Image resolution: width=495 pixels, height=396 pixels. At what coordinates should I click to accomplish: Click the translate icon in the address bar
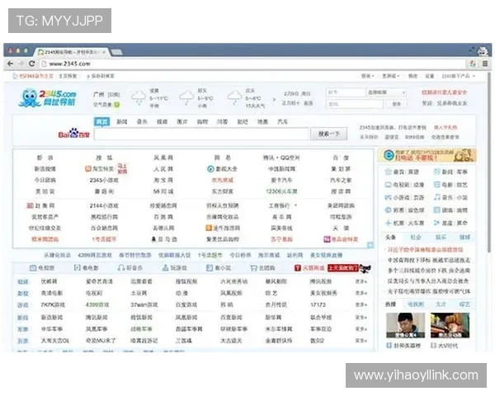473,64
